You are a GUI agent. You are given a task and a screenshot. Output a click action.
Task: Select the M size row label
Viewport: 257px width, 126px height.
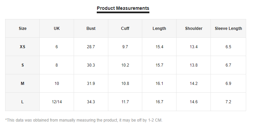coord(22,84)
